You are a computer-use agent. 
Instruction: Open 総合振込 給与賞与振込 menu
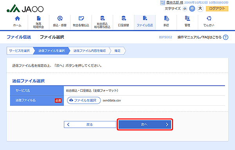point(102,22)
